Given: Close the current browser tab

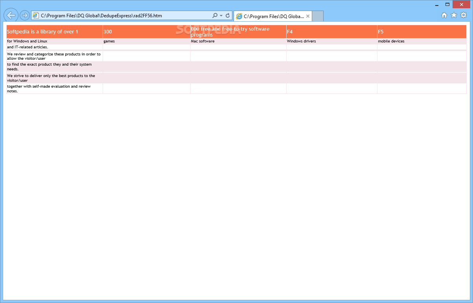Looking at the screenshot, I should tap(308, 16).
